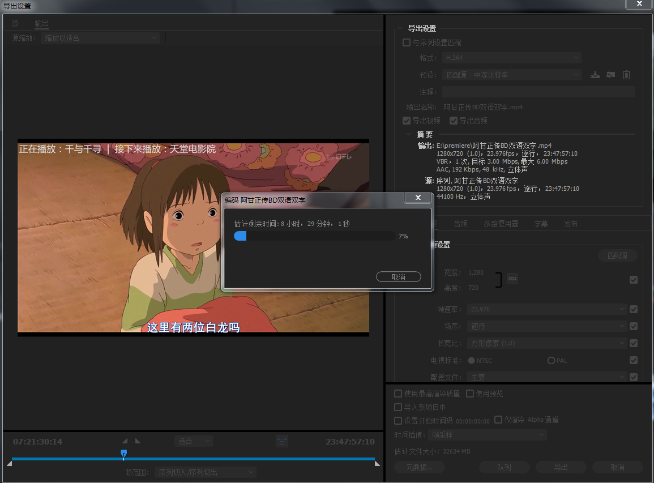654x483 pixels.
Task: Check import into project option
Action: (x=398, y=407)
